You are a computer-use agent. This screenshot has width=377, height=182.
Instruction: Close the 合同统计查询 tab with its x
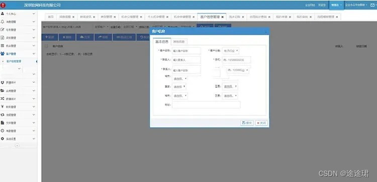269,17
